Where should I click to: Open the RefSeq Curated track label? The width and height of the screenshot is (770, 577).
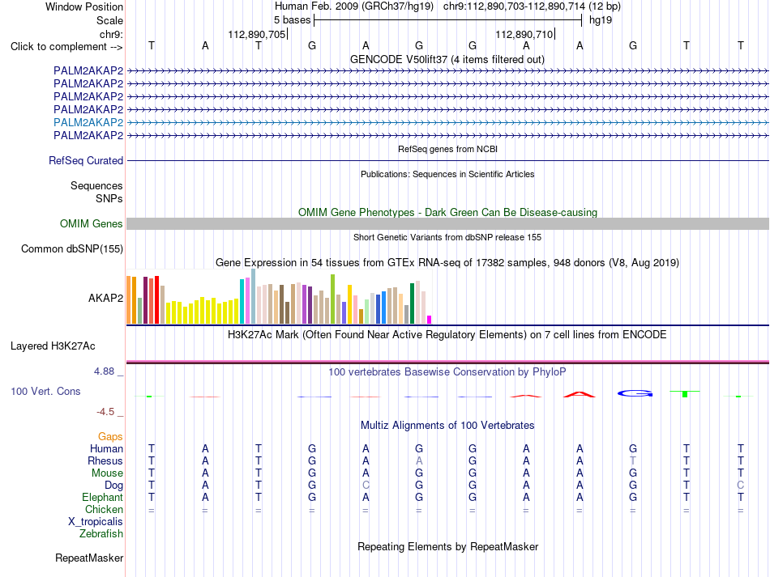[86, 160]
